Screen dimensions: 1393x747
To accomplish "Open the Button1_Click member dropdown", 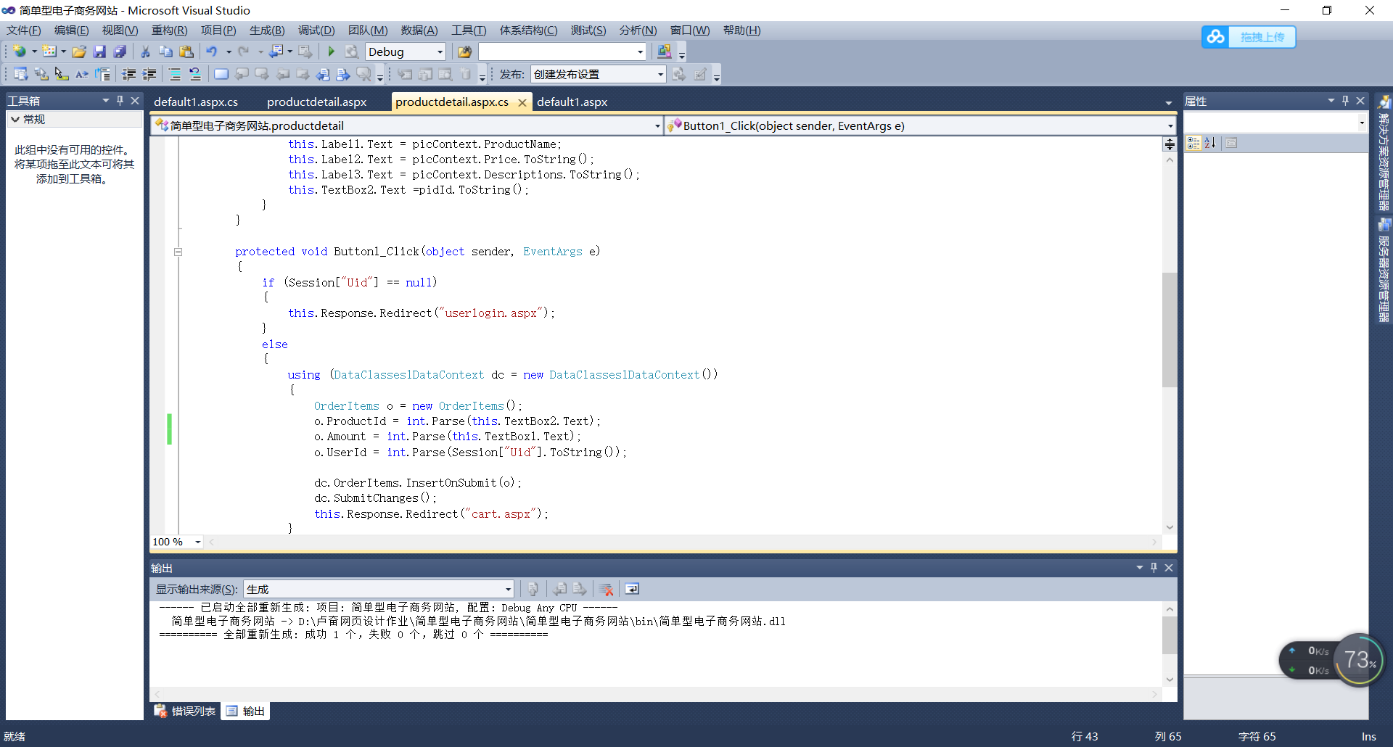I will coord(1170,125).
